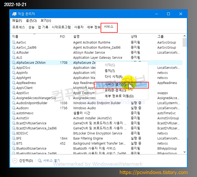The width and height of the screenshot is (197, 177).
Task: Click the Audiosrv service gear icon
Action: click(x=14, y=108)
